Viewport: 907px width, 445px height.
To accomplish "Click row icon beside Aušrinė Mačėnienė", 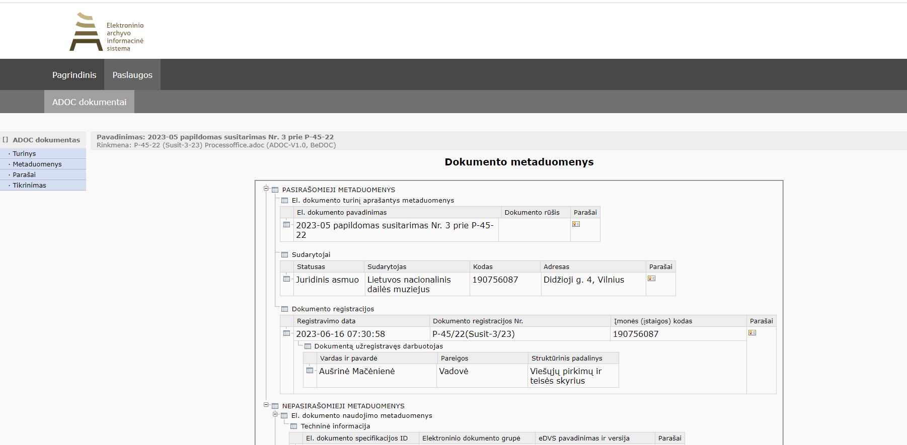I will [x=310, y=371].
